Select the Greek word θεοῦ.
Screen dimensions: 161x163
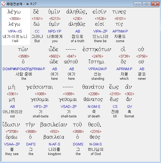tap(94, 125)
